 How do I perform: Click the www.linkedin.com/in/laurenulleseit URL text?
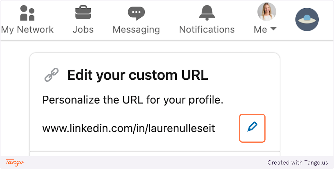tap(129, 128)
